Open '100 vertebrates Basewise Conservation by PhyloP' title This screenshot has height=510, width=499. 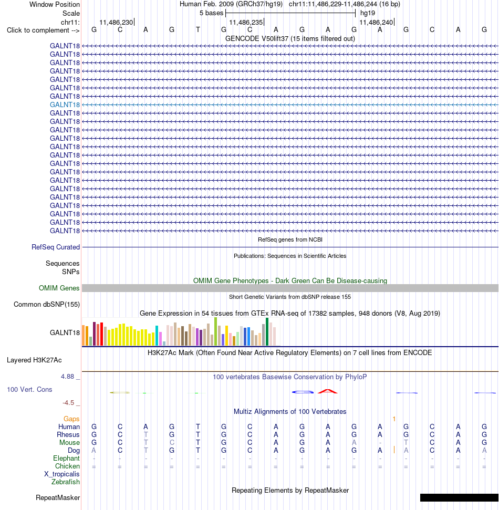pyautogui.click(x=290, y=377)
